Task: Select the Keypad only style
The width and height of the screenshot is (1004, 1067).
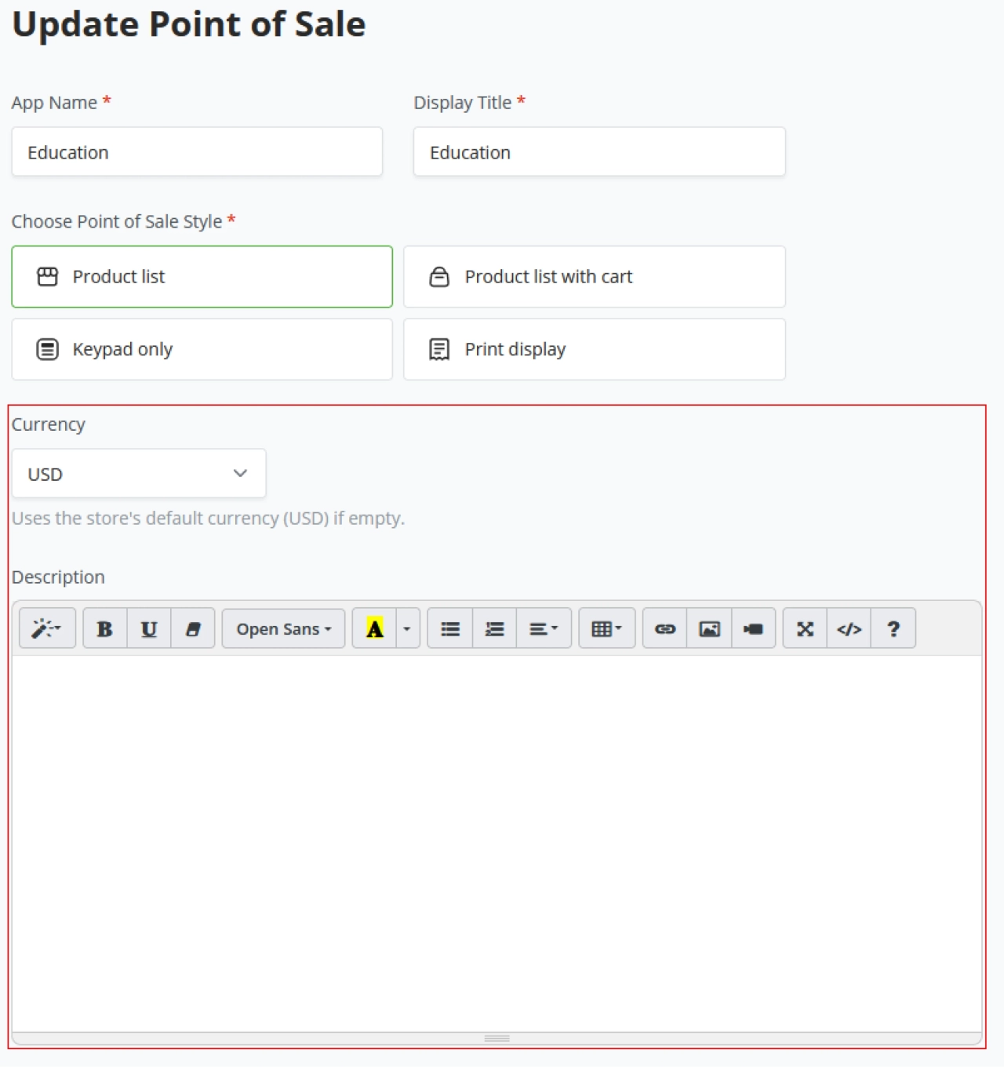Action: (x=202, y=349)
